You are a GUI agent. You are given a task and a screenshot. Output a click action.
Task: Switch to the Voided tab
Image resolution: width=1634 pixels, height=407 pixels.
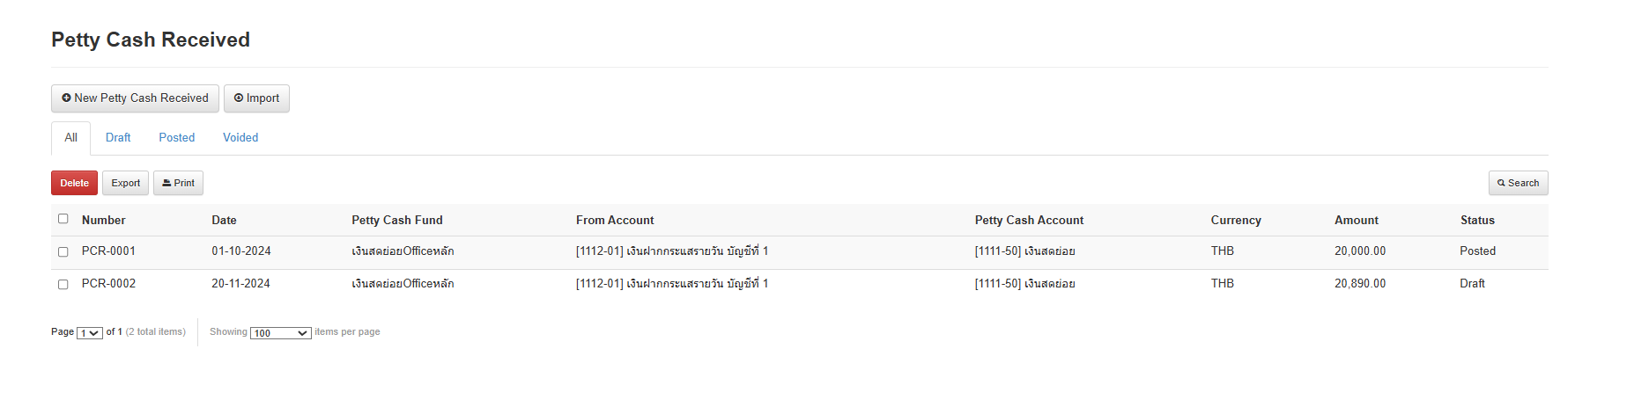(240, 138)
